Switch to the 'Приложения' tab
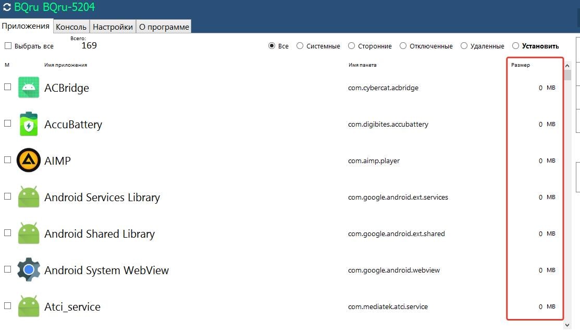The image size is (580, 332). [26, 26]
